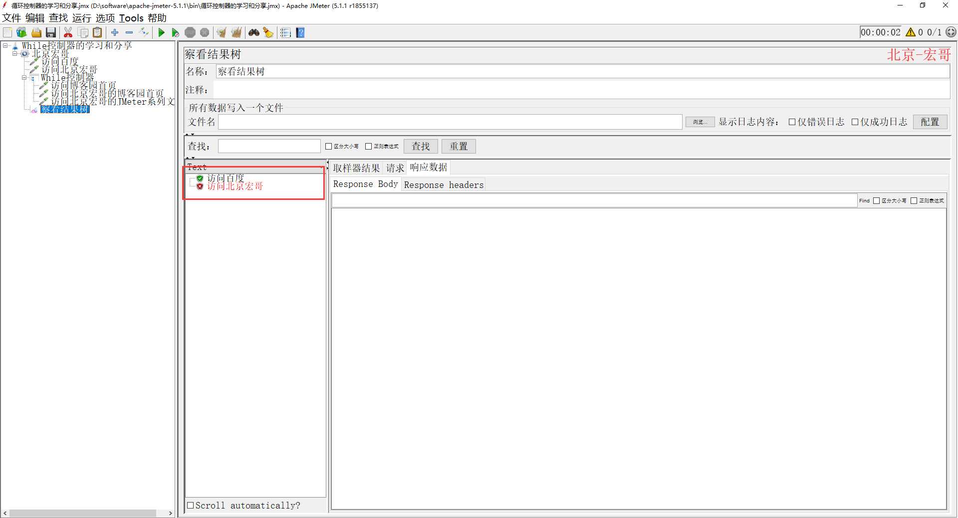Click the Clear All results icon
The image size is (958, 518).
(x=236, y=33)
